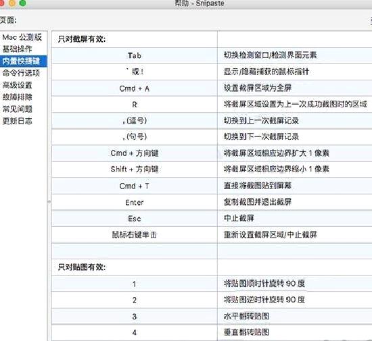372x341 pixels.
Task: Open the Mac 公测版 help page
Action: tap(22, 37)
